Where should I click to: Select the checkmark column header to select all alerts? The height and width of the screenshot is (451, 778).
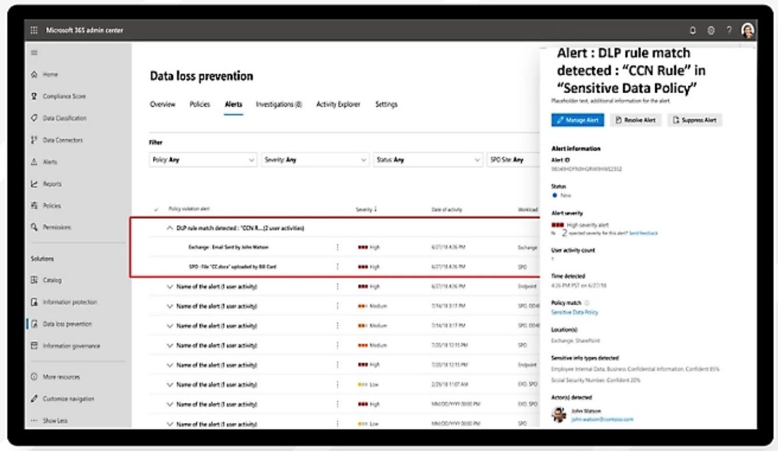[x=156, y=210]
